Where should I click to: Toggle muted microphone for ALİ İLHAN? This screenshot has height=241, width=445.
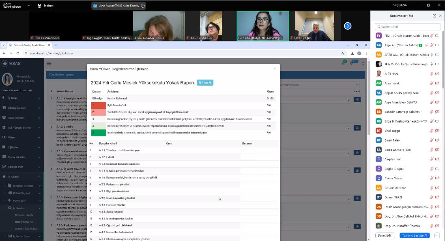(x=432, y=74)
